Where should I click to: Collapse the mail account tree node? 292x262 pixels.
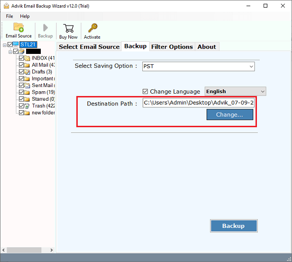tap(10, 52)
